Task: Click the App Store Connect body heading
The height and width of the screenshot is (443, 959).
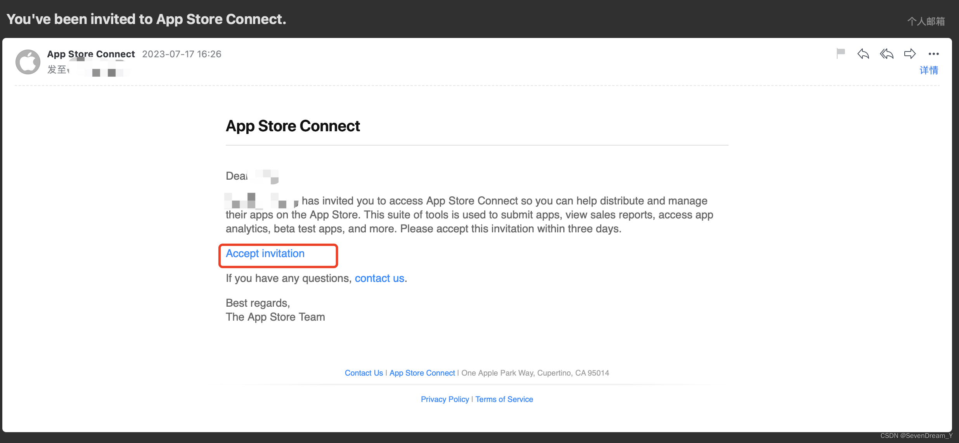Action: pos(293,126)
